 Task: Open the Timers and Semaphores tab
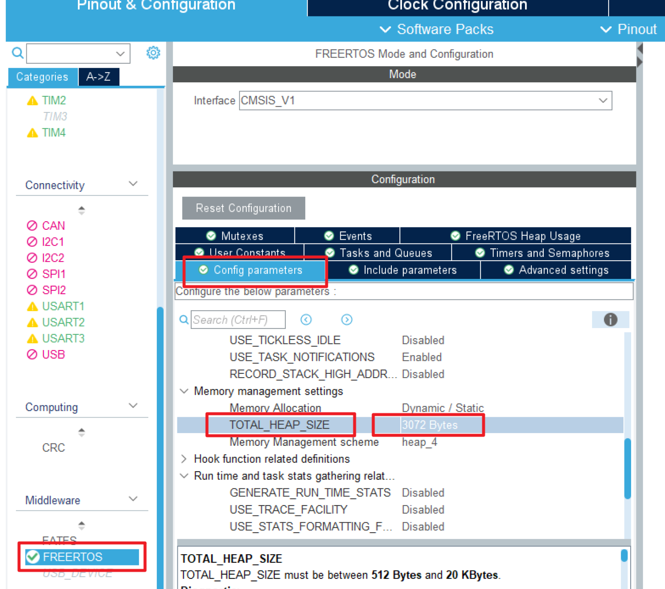(x=542, y=253)
